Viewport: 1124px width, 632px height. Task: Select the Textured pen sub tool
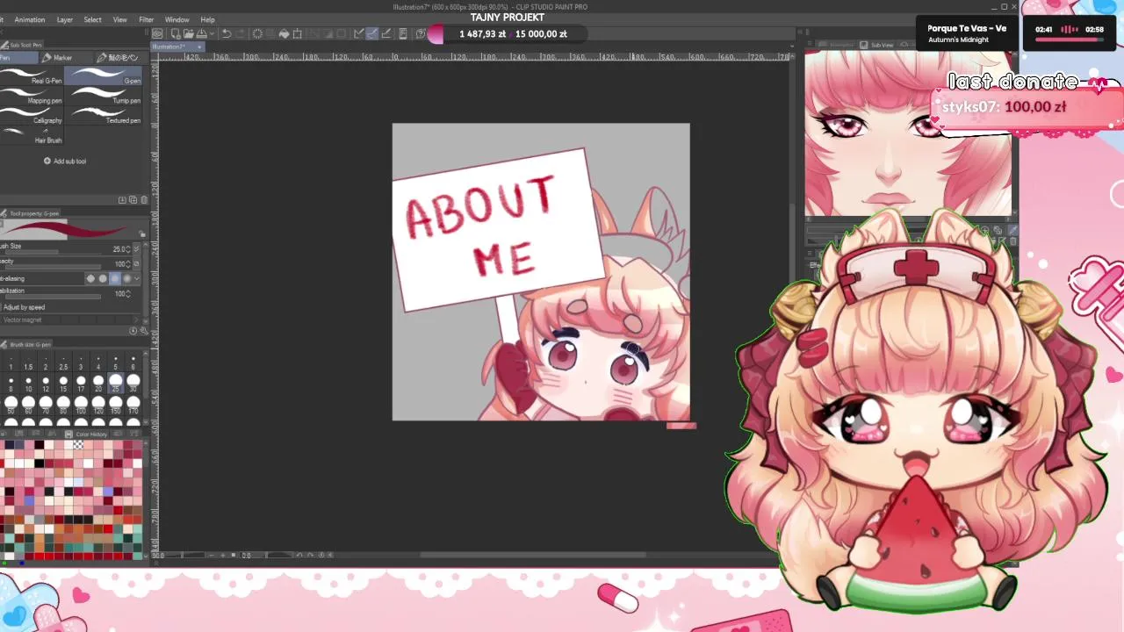pyautogui.click(x=104, y=115)
